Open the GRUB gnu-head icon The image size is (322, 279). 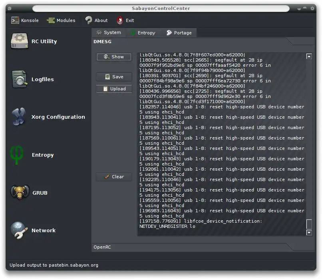pos(20,192)
